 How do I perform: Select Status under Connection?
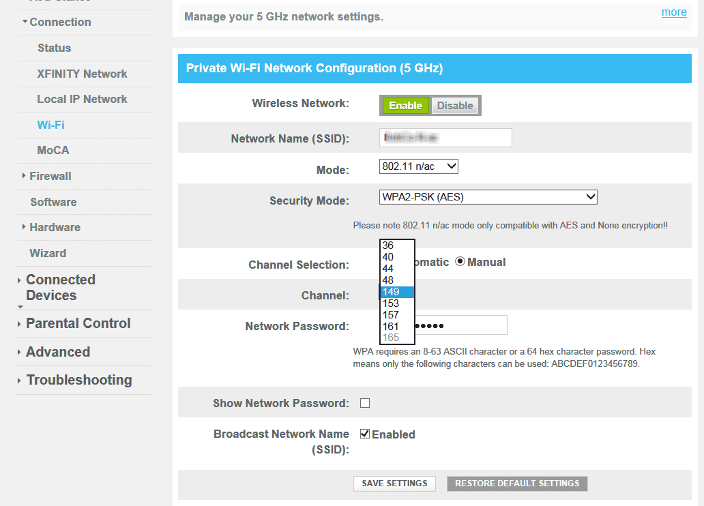(55, 48)
